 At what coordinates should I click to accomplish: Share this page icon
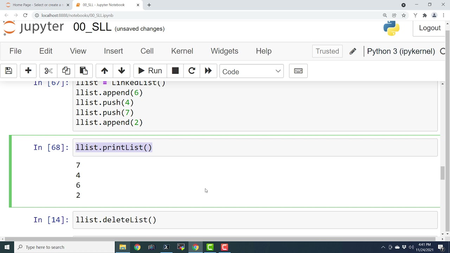pyautogui.click(x=394, y=15)
